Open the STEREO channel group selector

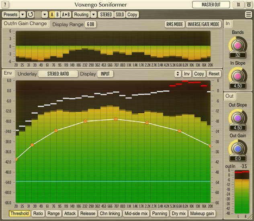point(106,14)
